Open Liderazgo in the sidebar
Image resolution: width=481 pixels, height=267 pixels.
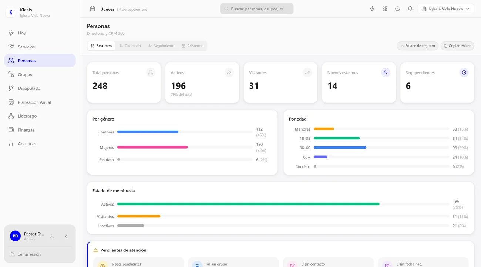coord(40,116)
